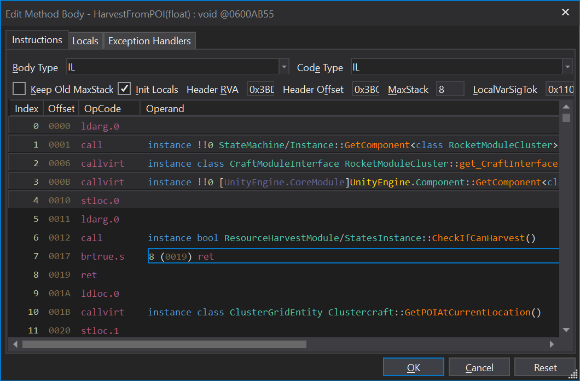Image resolution: width=580 pixels, height=381 pixels.
Task: Close the Edit Method Body dialog
Action: tap(565, 12)
